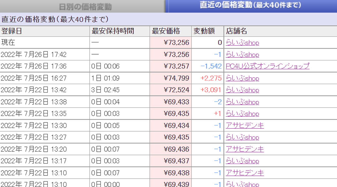
Task: Click the date 2022年 7月22日 13:17
Action: 34,161
